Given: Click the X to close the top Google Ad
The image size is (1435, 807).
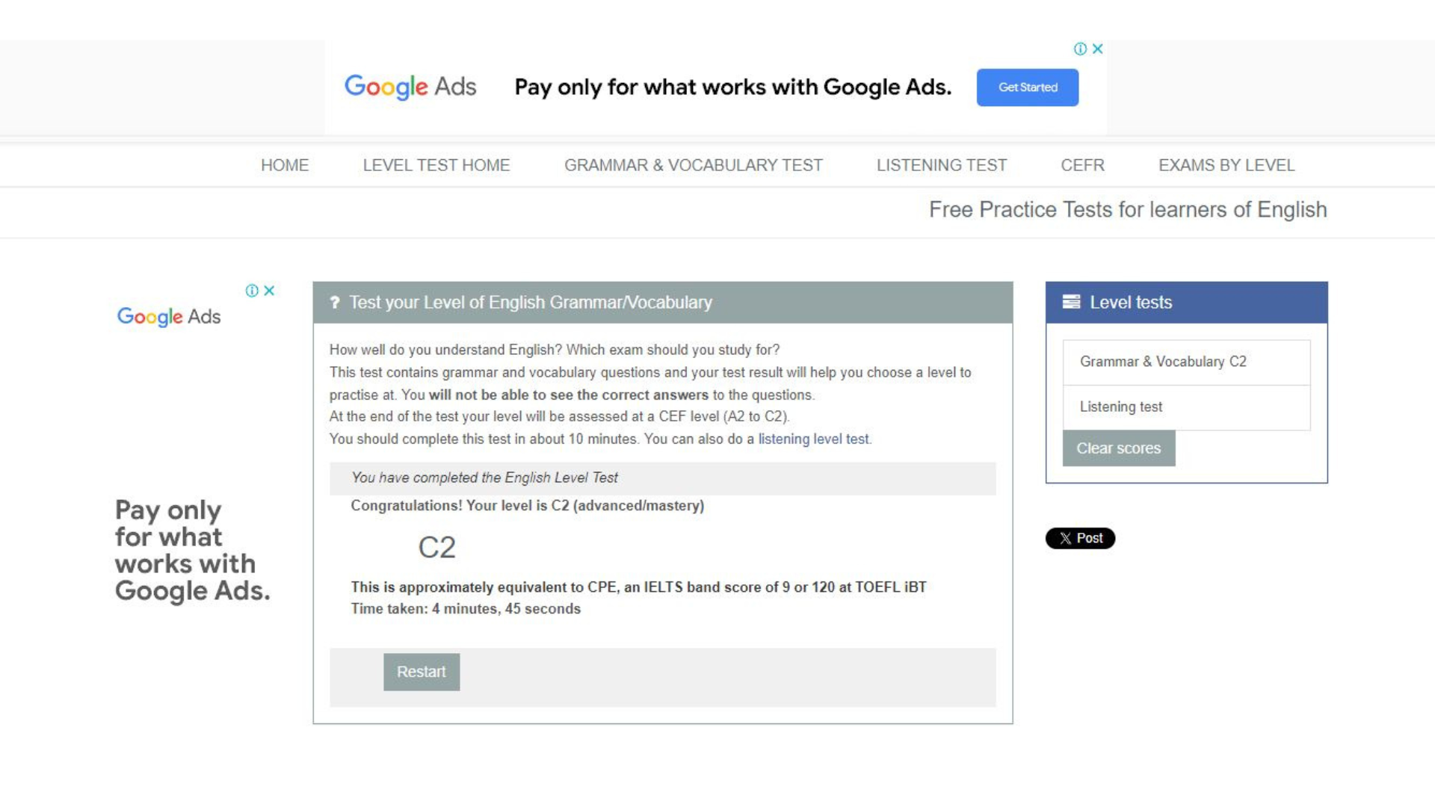Looking at the screenshot, I should tap(1098, 49).
